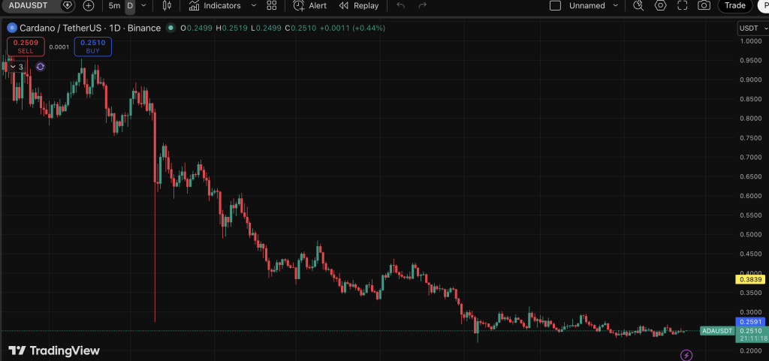The height and width of the screenshot is (361, 769).
Task: Click the 0.2510 BUY button
Action: [92, 47]
